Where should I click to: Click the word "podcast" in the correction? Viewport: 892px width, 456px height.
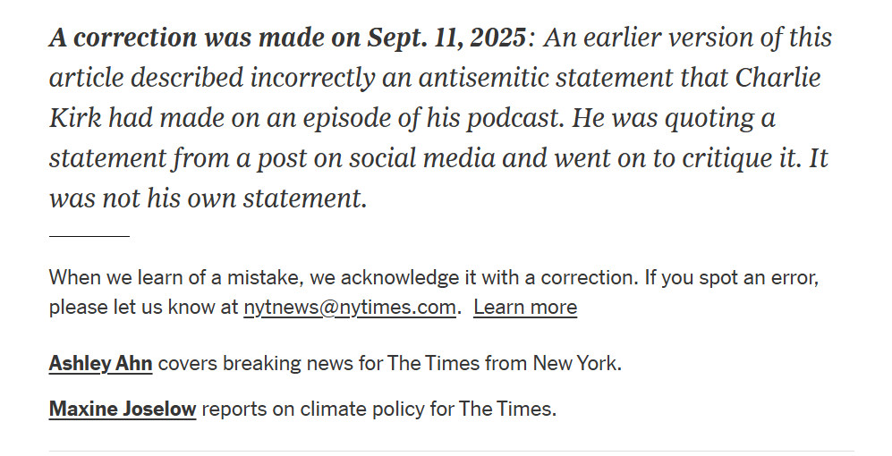point(513,118)
